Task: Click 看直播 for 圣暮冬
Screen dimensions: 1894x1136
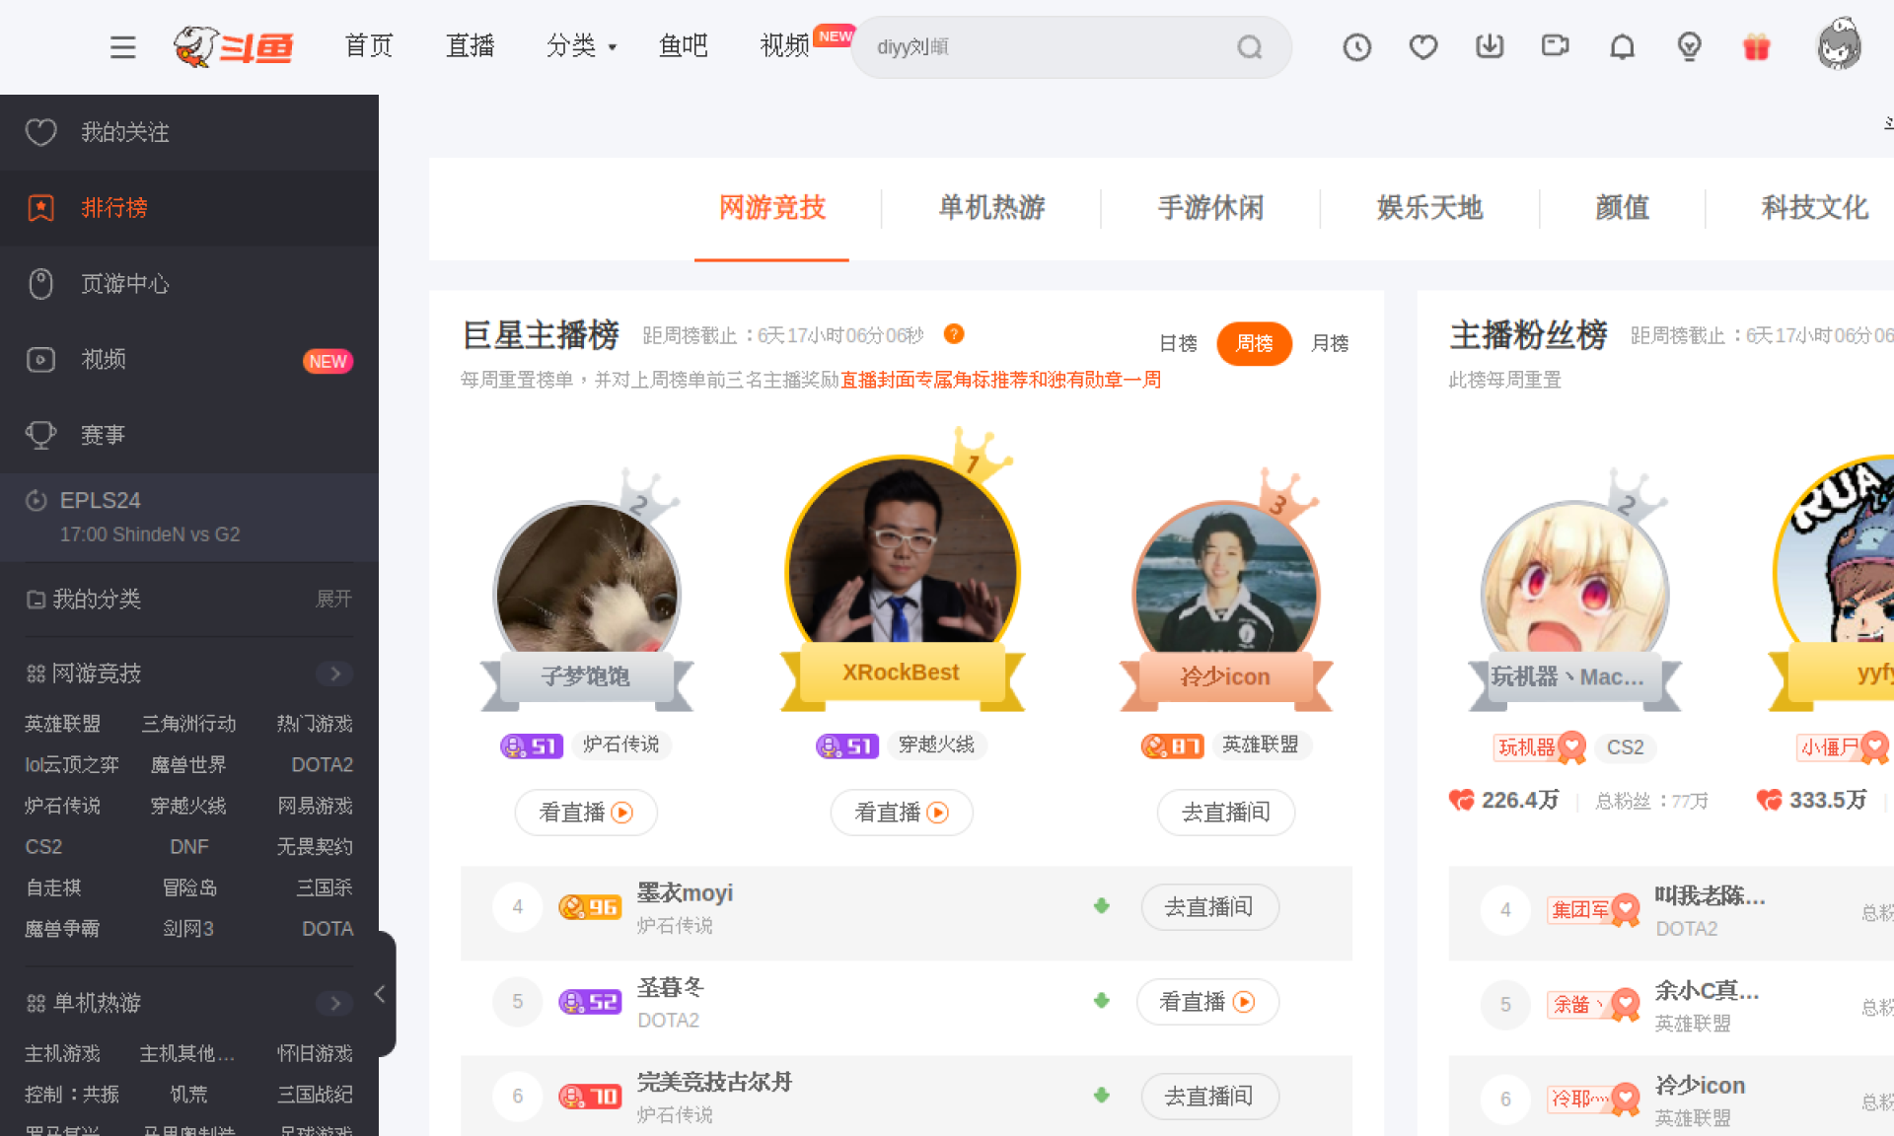Action: (x=1207, y=1002)
